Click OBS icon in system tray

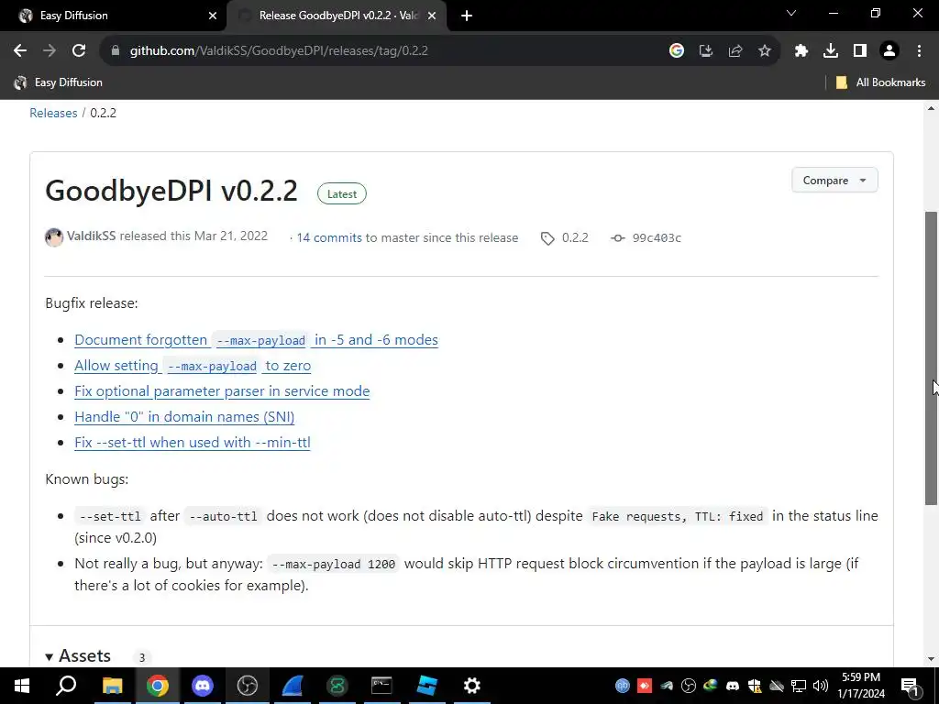click(689, 686)
